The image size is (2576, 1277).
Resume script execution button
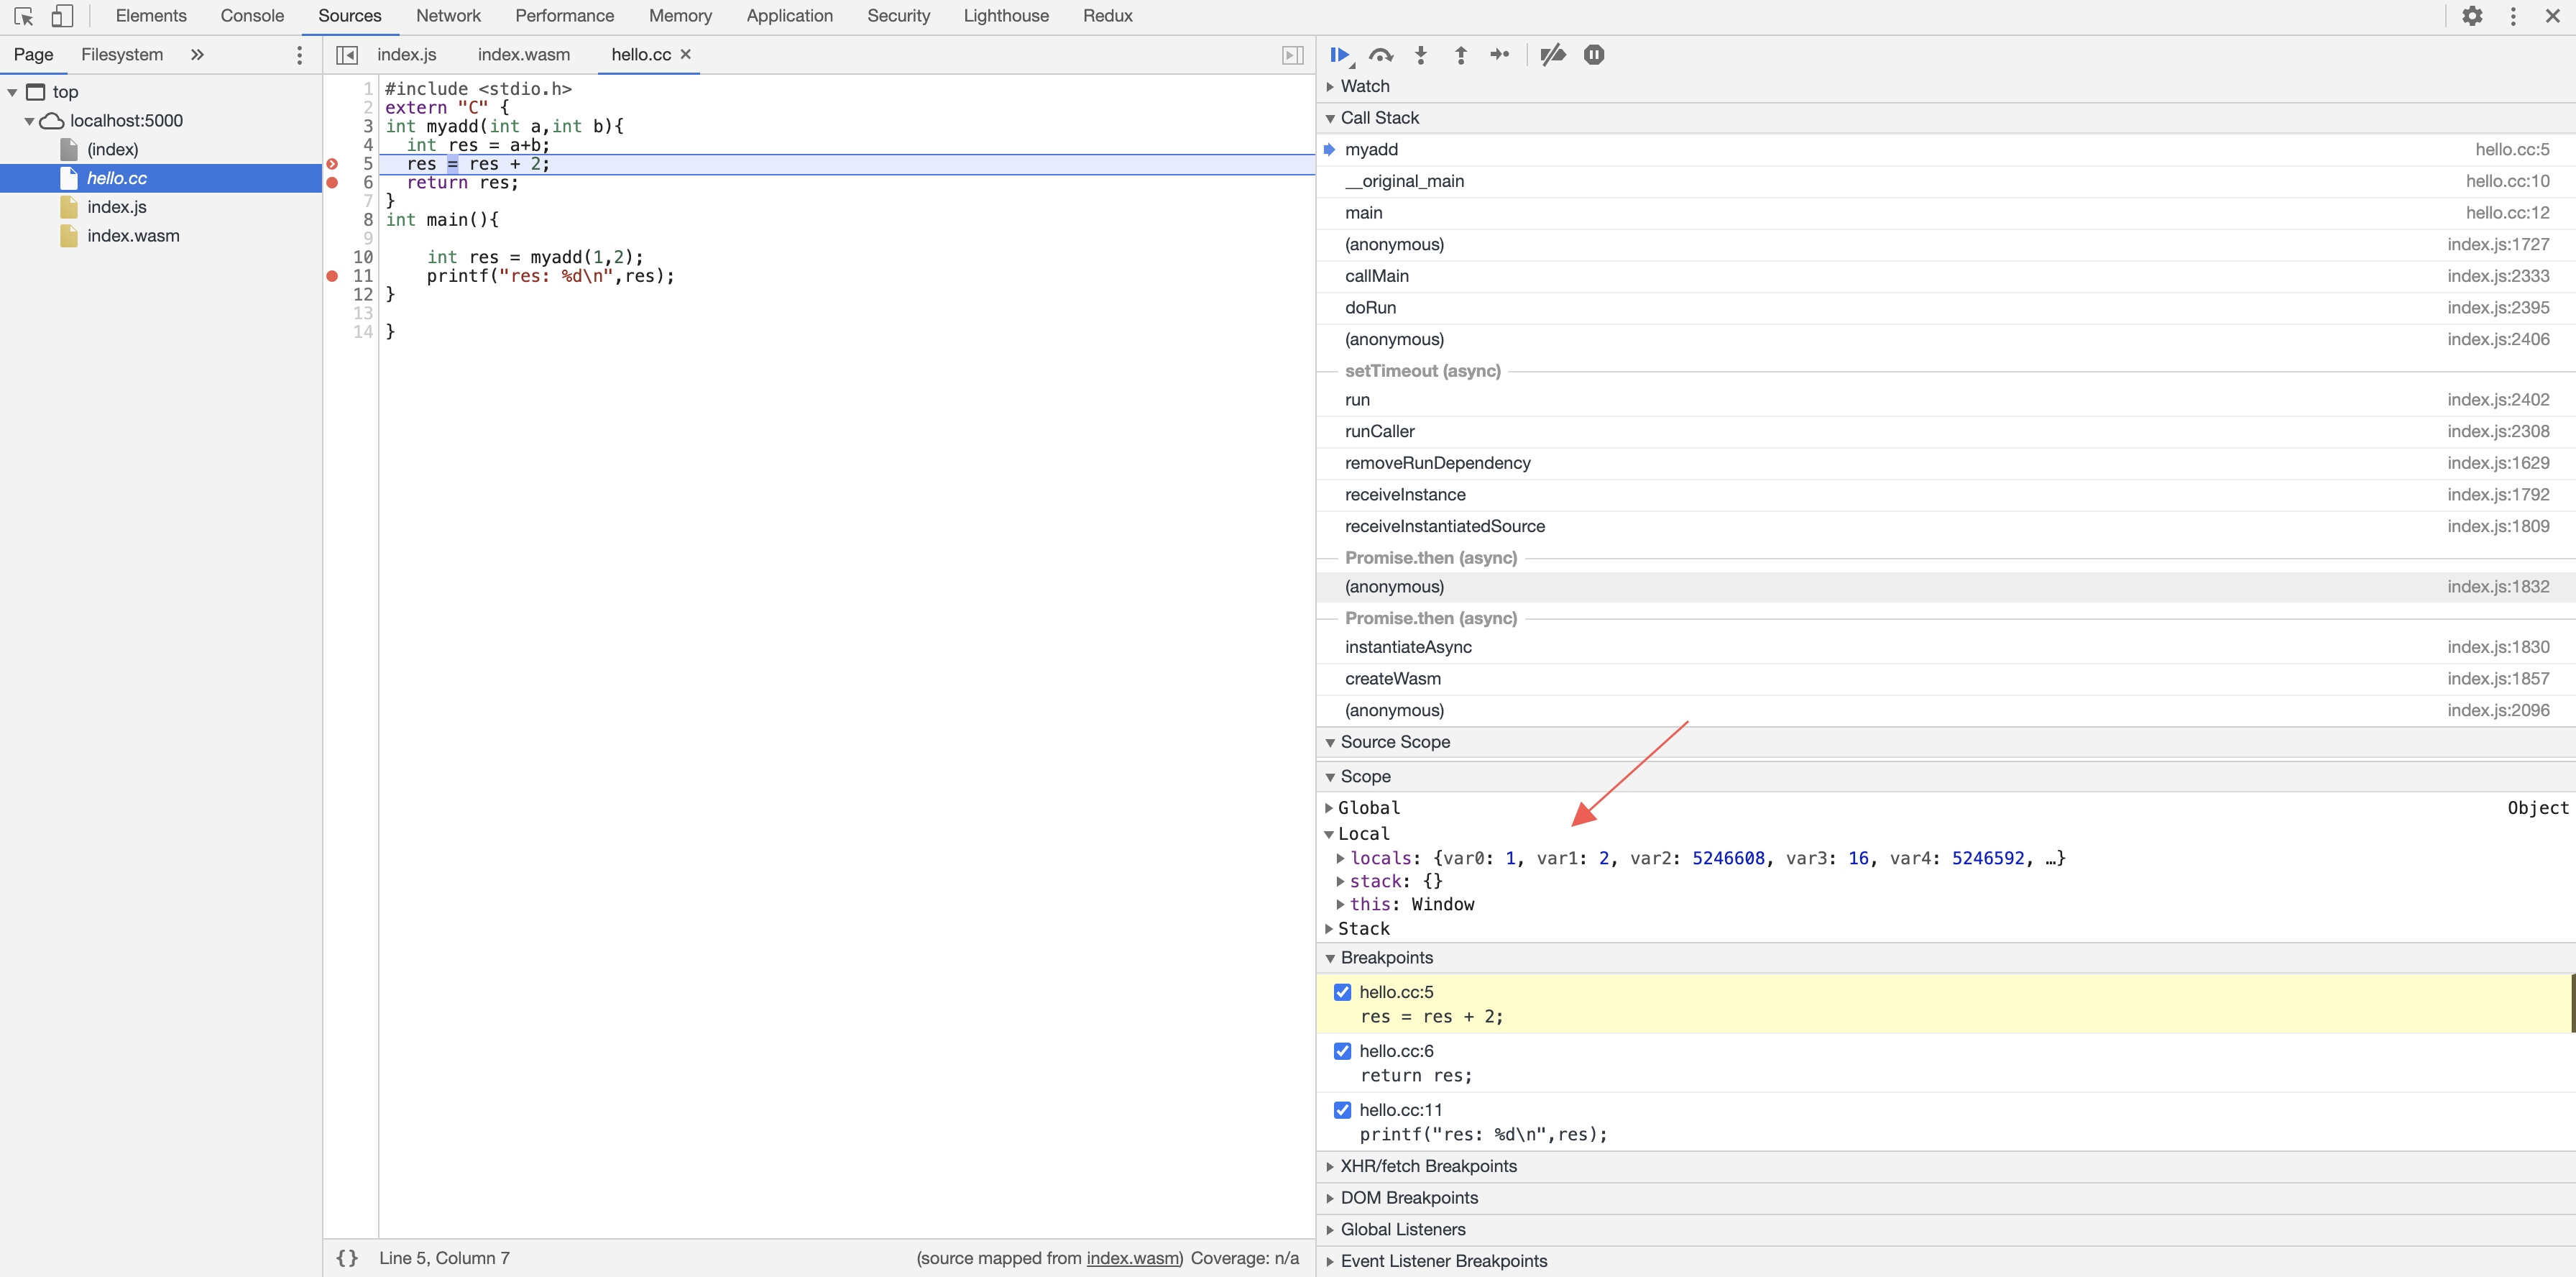1340,55
